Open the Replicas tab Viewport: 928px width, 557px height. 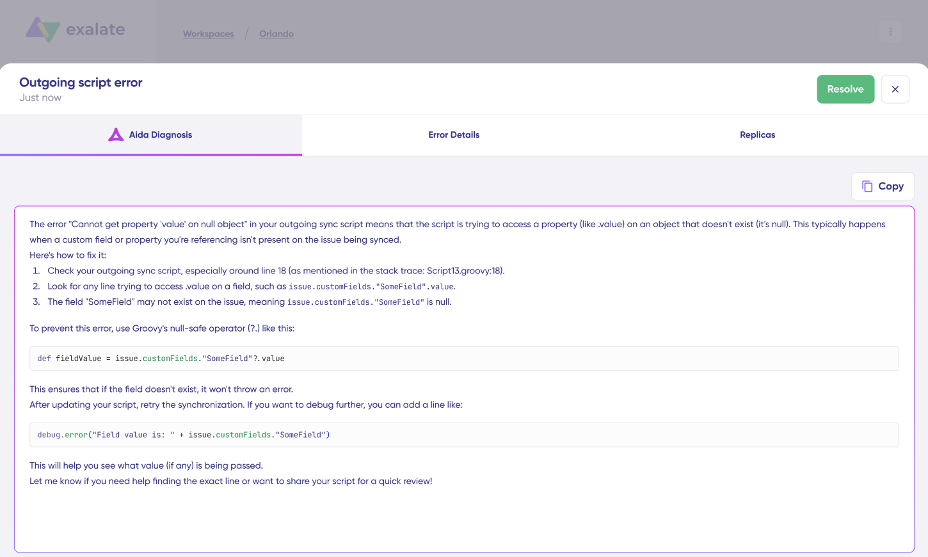coord(757,135)
